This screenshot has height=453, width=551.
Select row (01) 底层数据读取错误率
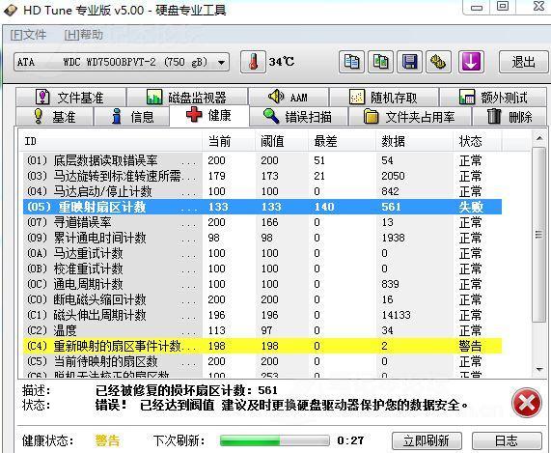pos(262,160)
